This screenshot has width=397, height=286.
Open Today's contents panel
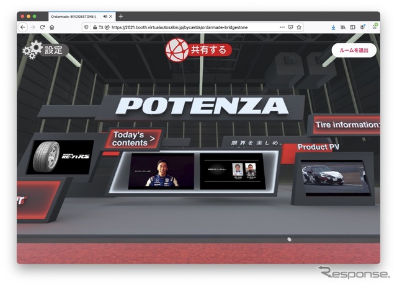pos(133,139)
